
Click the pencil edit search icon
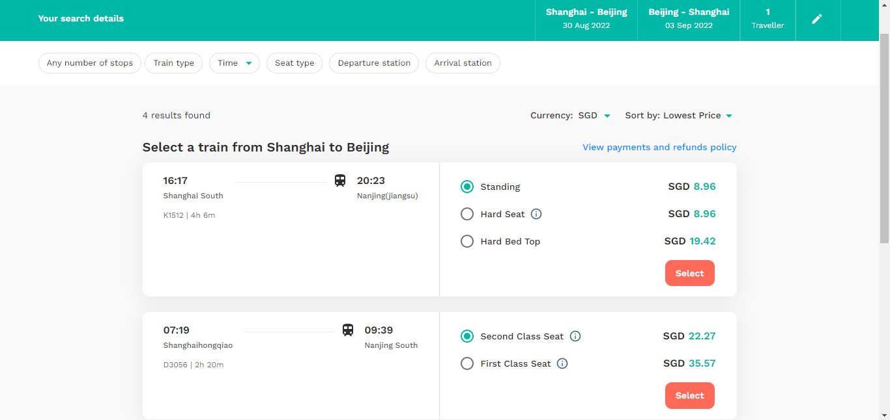coord(817,19)
